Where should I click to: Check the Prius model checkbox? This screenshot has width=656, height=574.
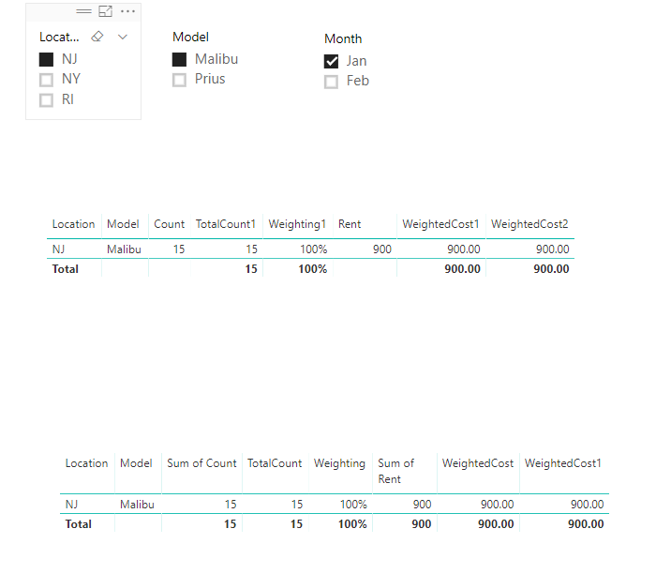tap(179, 80)
